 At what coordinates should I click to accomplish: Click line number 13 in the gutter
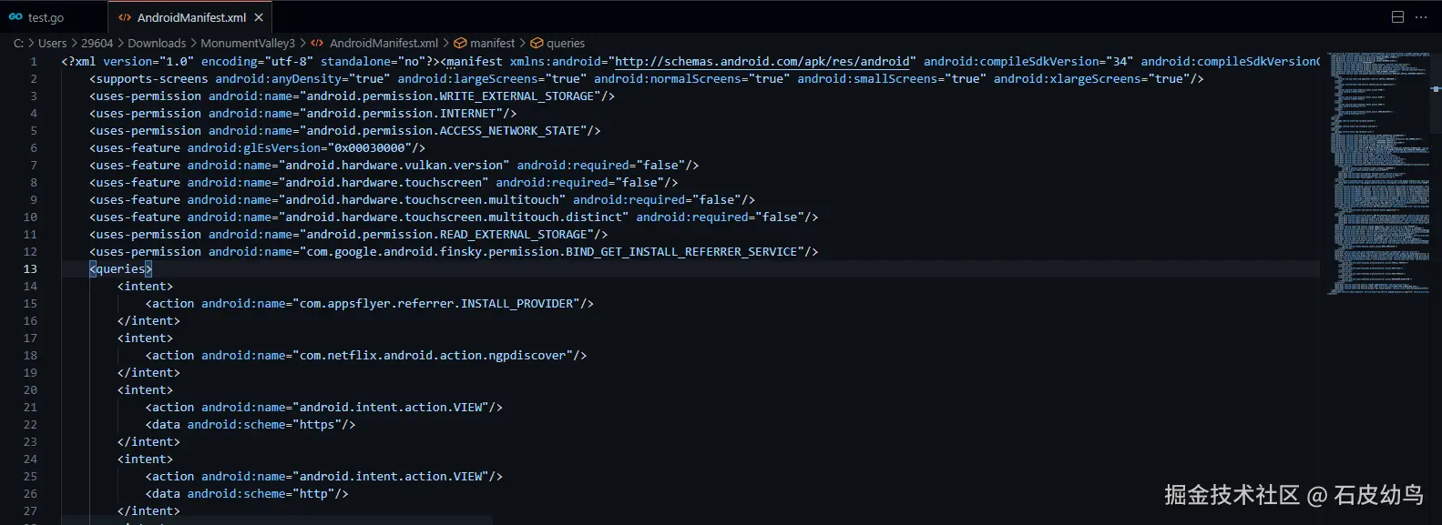30,268
